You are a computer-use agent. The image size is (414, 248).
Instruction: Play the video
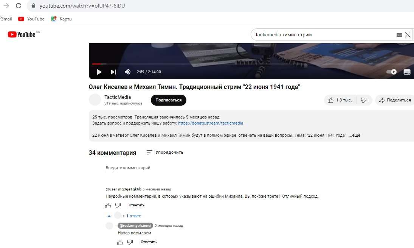pos(99,72)
